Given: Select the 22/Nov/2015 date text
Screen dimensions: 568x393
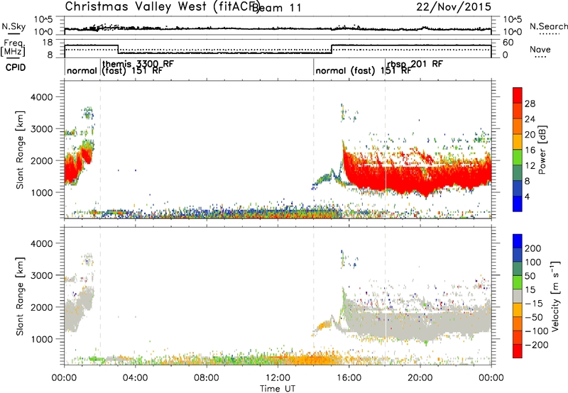Looking at the screenshot, I should click(x=454, y=7).
